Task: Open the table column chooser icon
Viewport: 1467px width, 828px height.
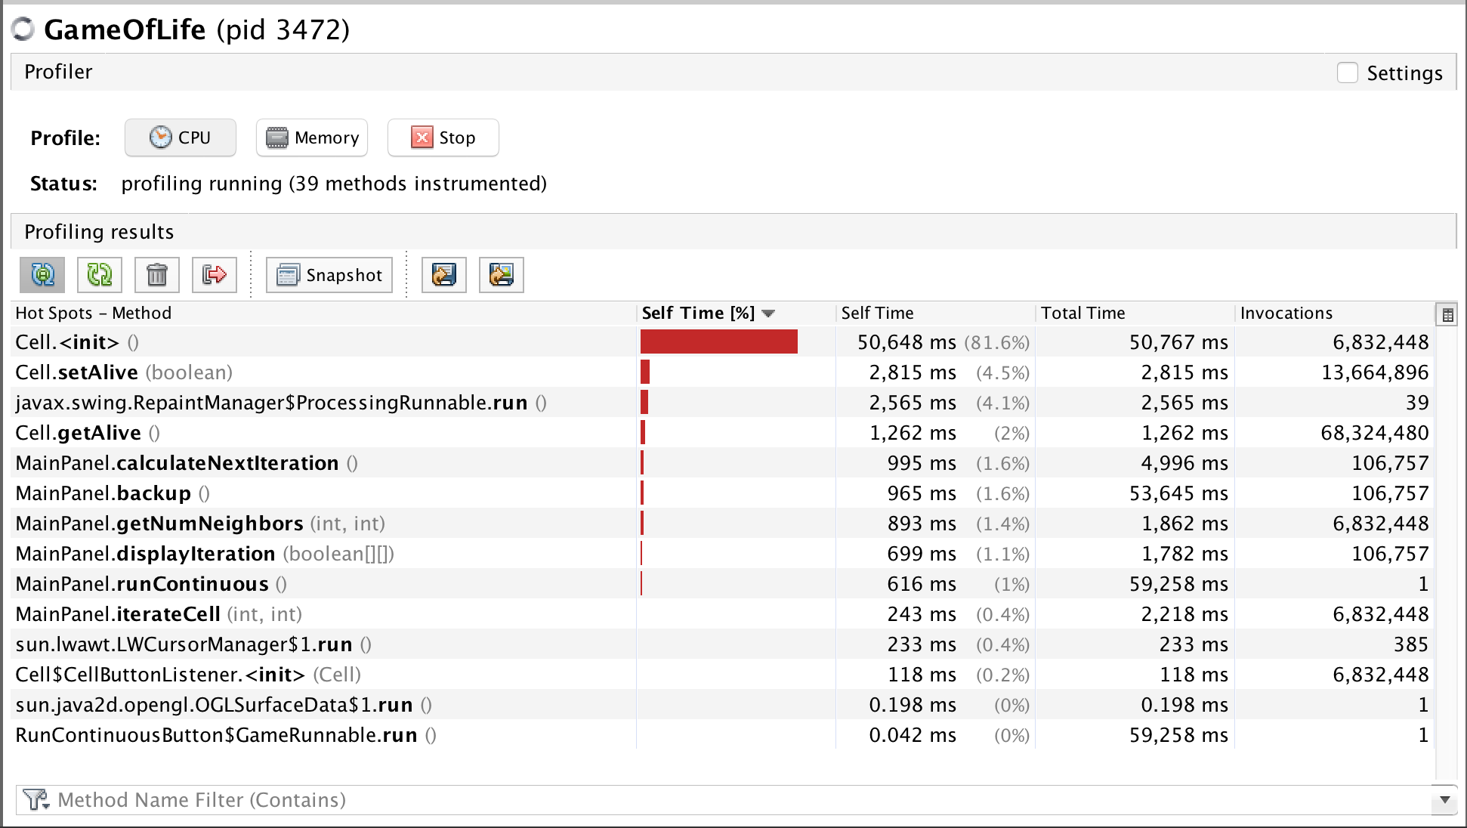Action: tap(1447, 315)
